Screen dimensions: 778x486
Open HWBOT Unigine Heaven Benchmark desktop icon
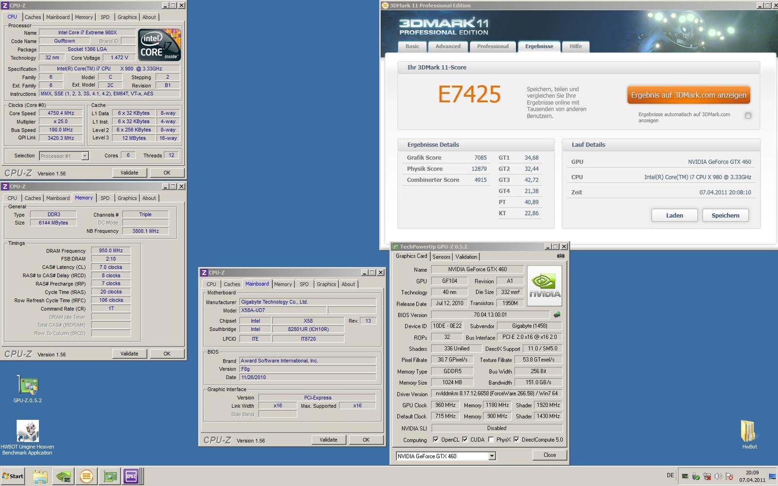[27, 437]
